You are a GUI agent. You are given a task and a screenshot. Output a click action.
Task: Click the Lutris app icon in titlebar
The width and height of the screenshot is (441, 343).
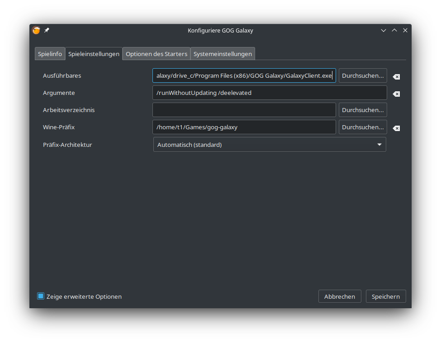coord(36,30)
